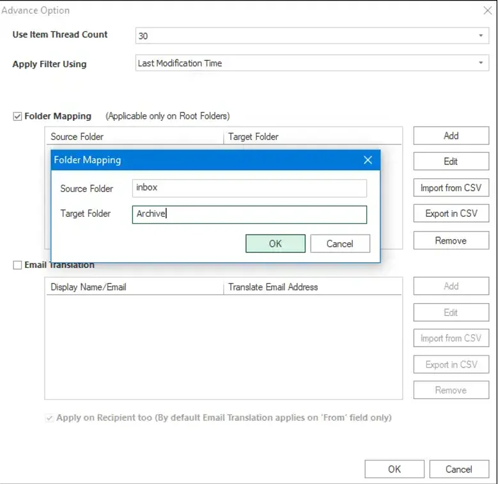Close the Folder Mapping dialog
This screenshot has width=498, height=484.
(x=368, y=160)
